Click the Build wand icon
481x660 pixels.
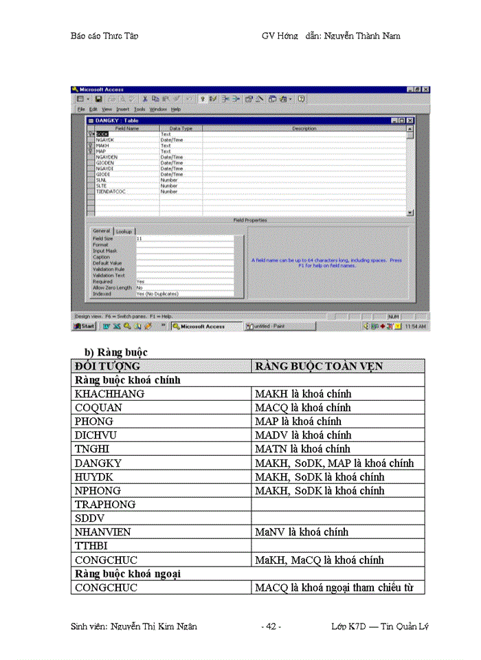(x=259, y=99)
